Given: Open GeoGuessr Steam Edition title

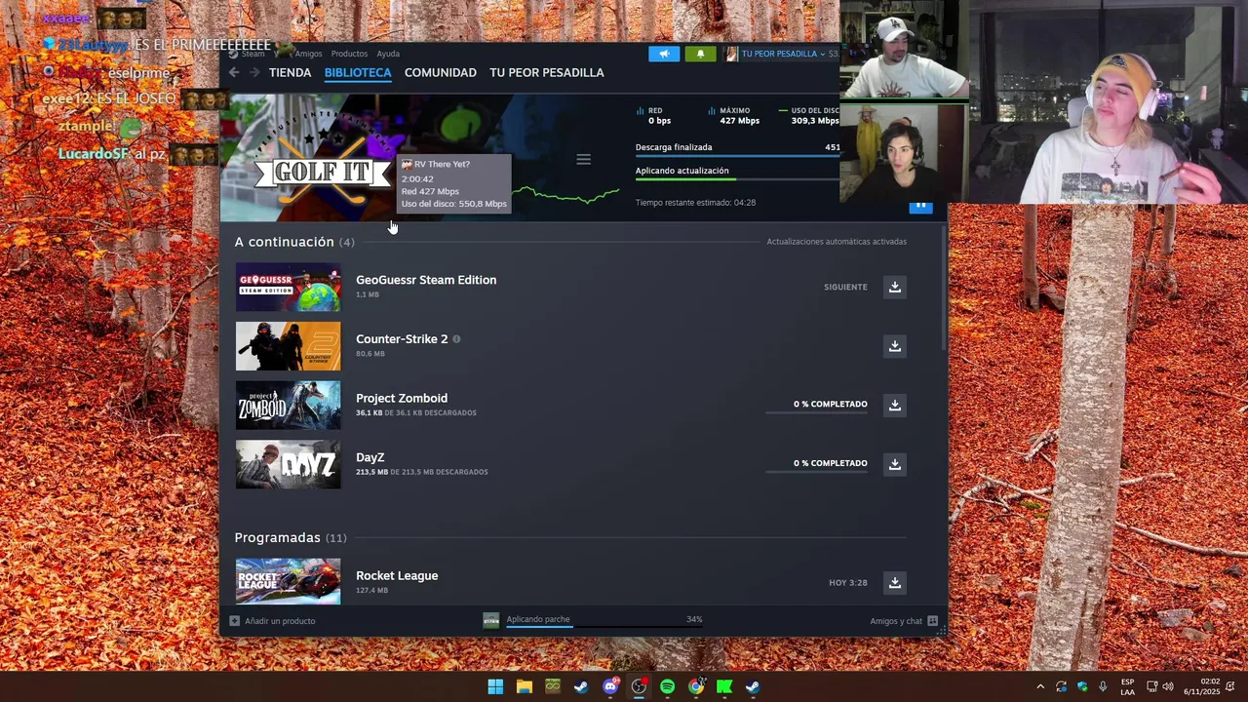Looking at the screenshot, I should click(x=426, y=280).
